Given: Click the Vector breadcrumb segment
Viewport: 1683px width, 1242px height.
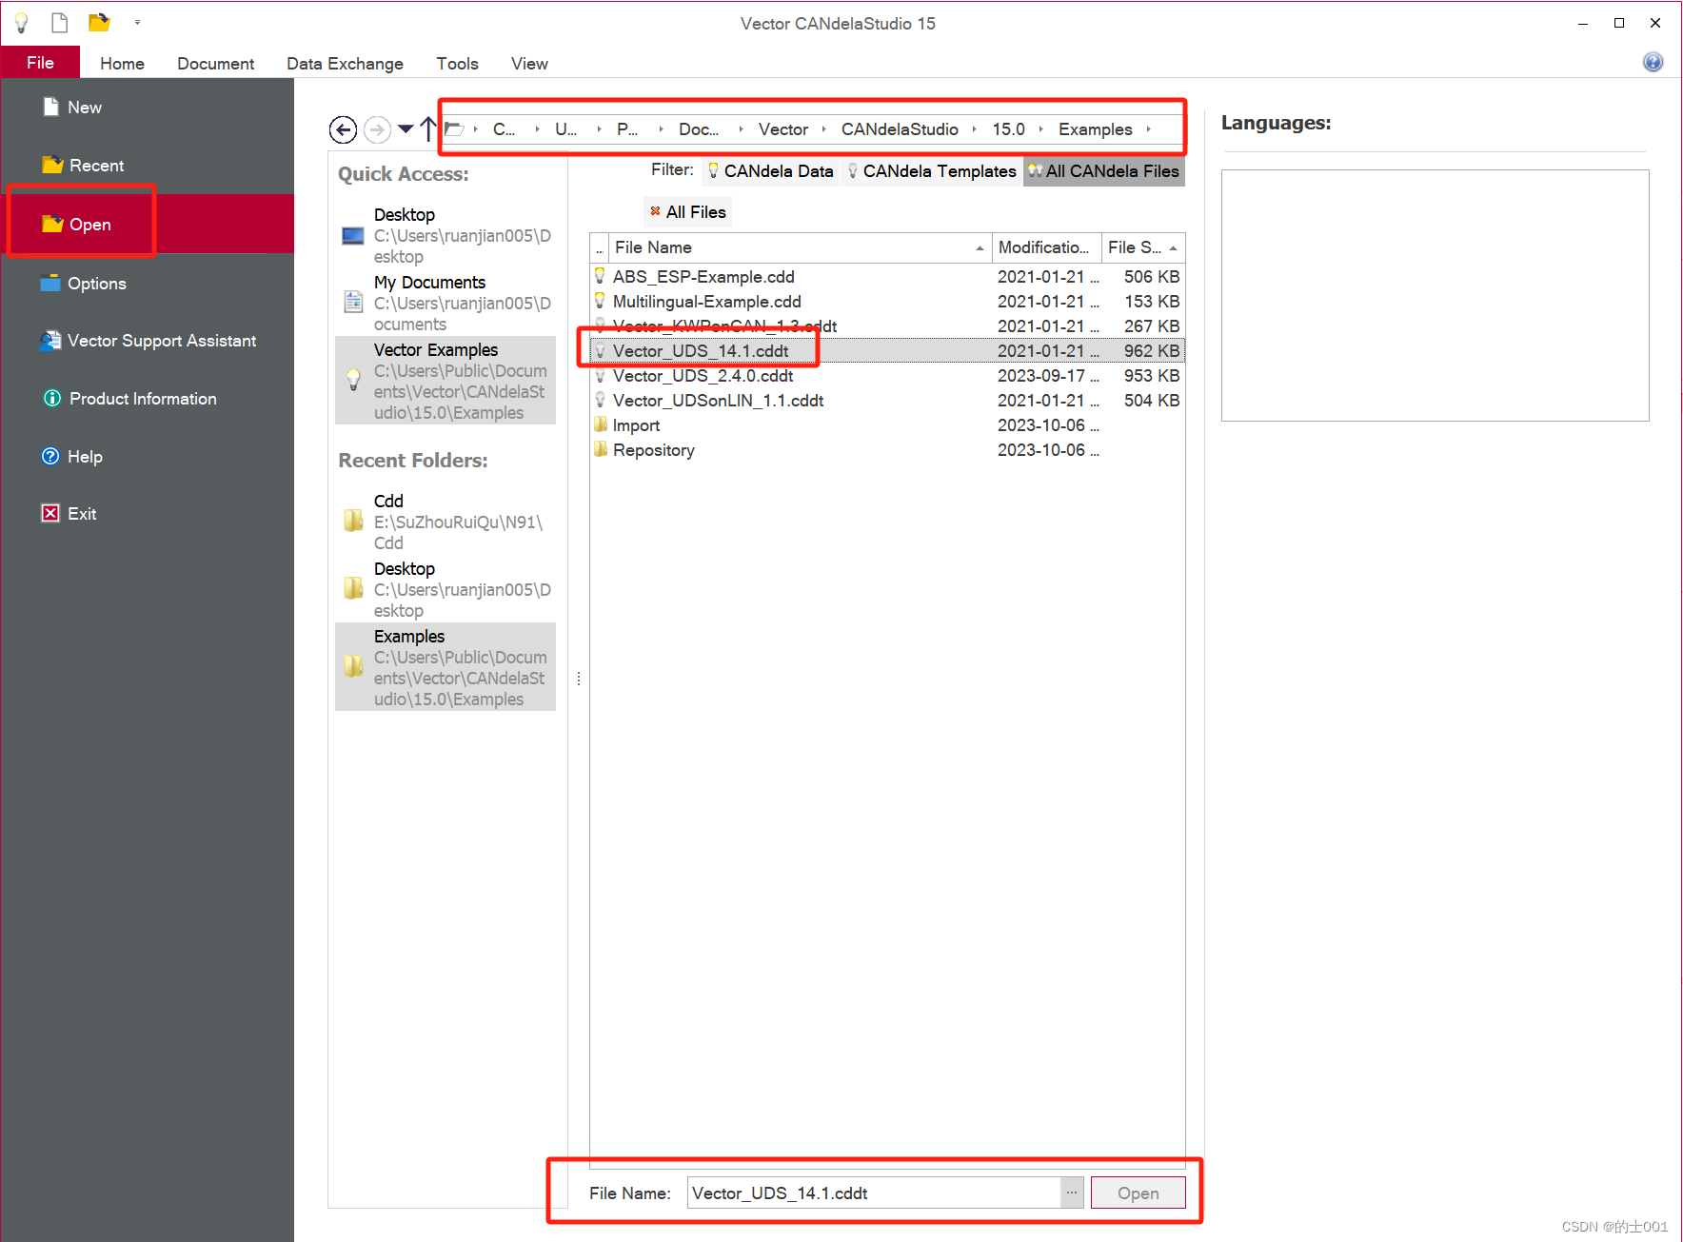Looking at the screenshot, I should (782, 129).
